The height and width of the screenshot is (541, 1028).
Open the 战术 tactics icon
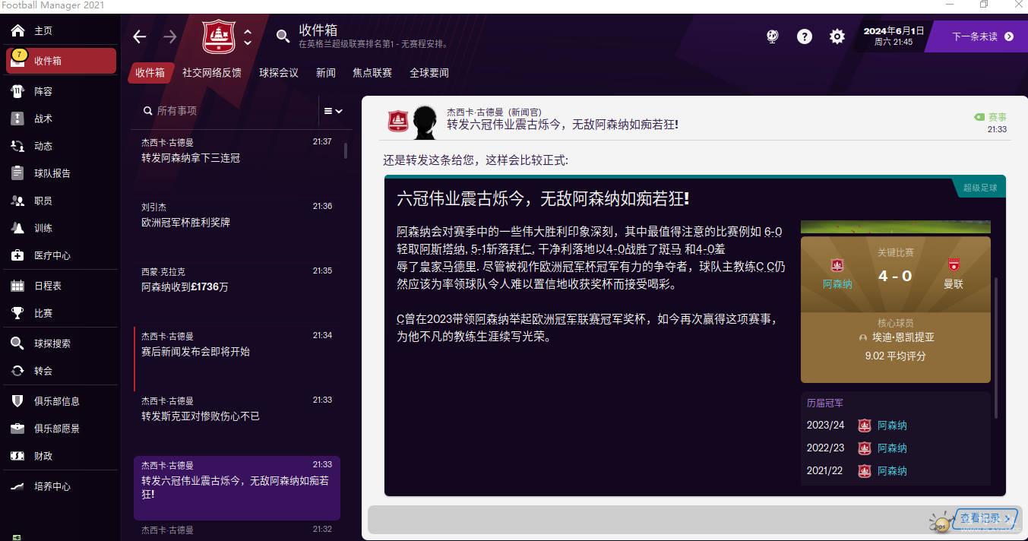click(17, 119)
